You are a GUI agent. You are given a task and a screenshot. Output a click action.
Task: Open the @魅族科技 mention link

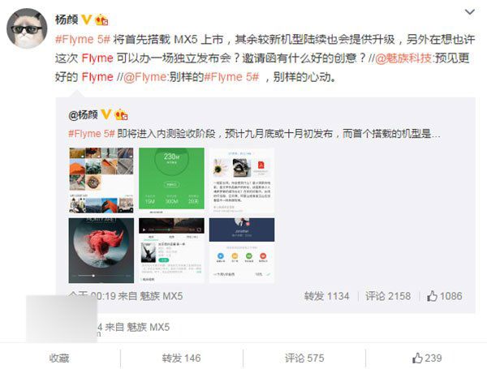[x=403, y=58]
